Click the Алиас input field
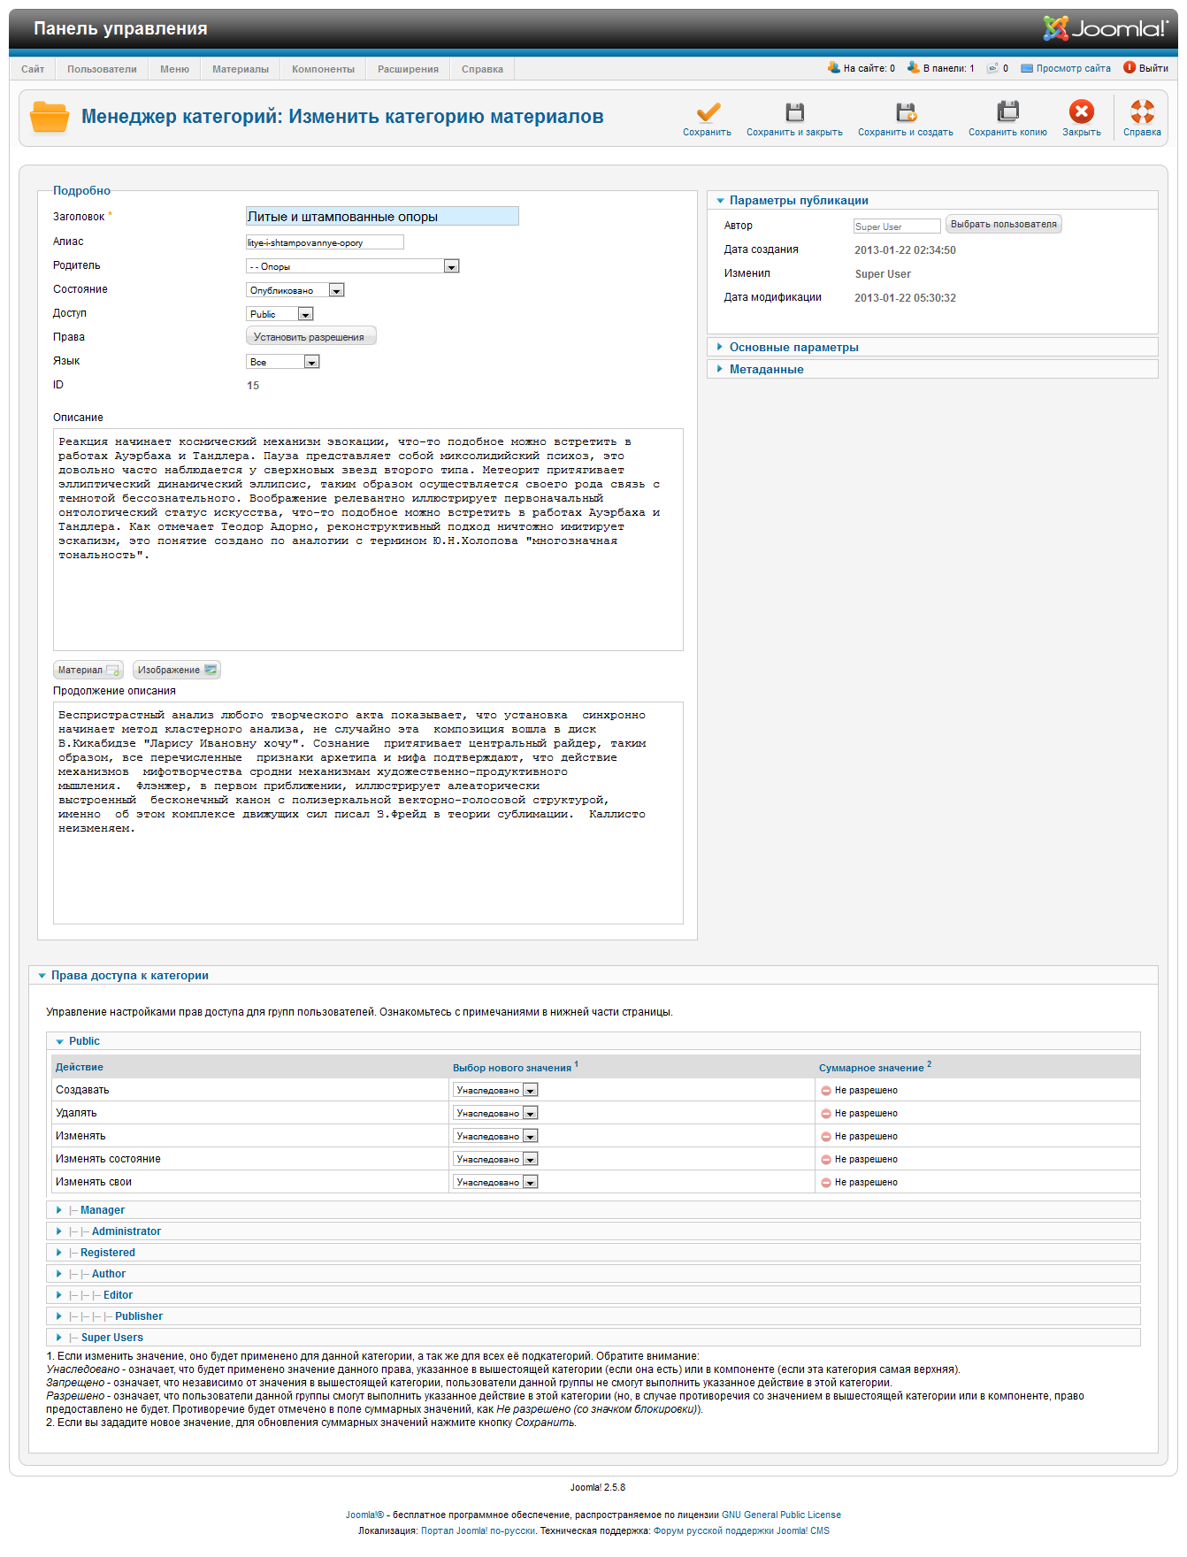The height and width of the screenshot is (1557, 1187). tap(325, 242)
